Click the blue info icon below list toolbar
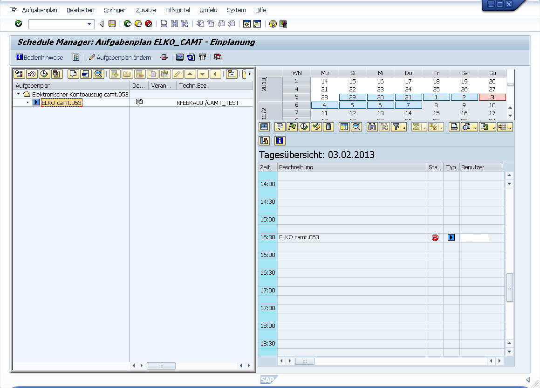540x388 pixels. click(x=280, y=141)
